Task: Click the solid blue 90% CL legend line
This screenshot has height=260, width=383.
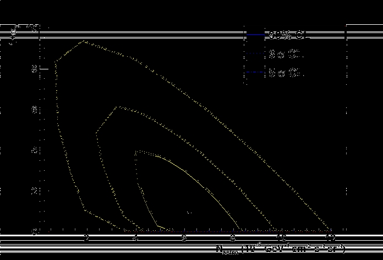Action: click(256, 36)
